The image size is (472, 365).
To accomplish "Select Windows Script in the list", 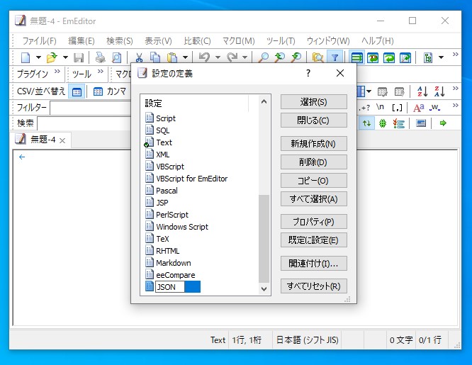I will (182, 227).
